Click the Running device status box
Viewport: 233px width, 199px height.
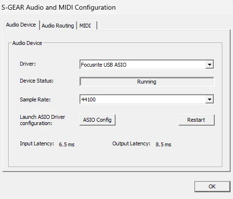(147, 82)
